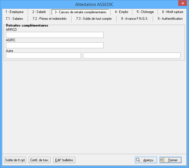Click the ARRCO label
Screen dimensions: 189x168
point(11,30)
